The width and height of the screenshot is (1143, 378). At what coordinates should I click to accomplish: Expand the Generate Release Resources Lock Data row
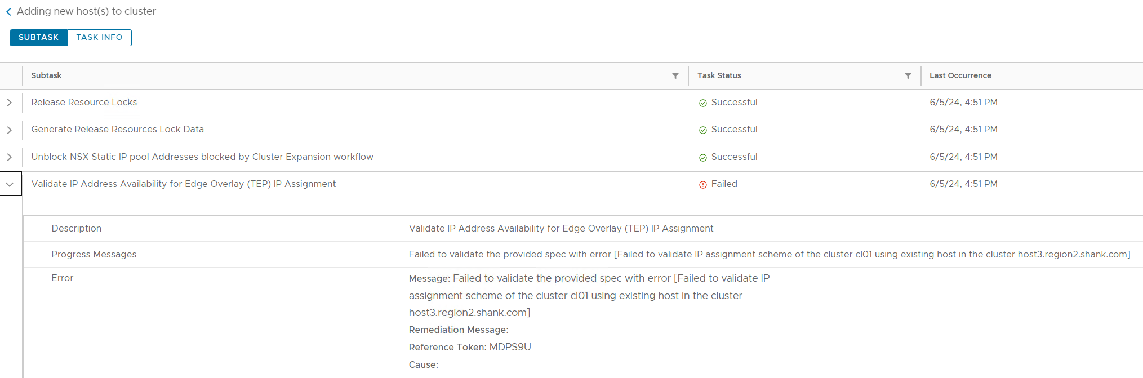tap(10, 130)
